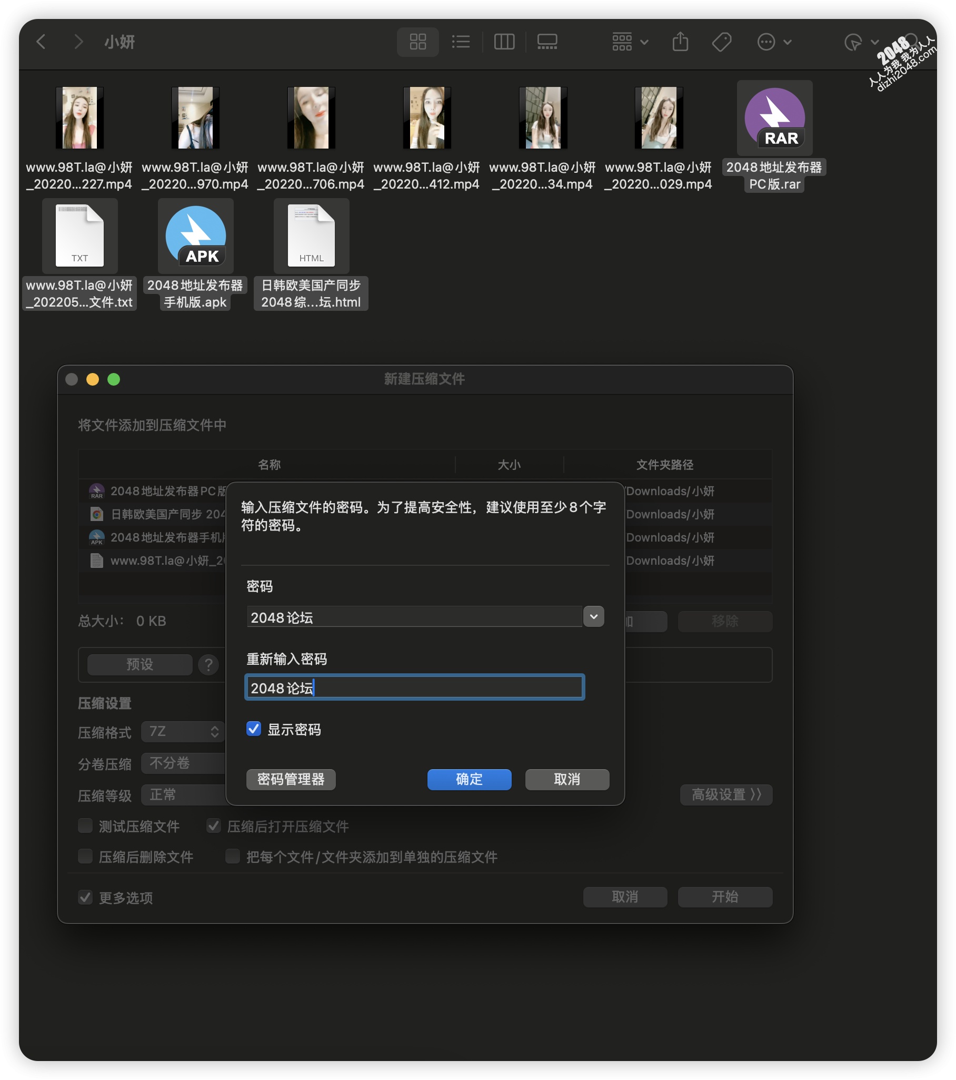Open the more actions ellipsis menu
Screen dimensions: 956x1080
[x=773, y=42]
